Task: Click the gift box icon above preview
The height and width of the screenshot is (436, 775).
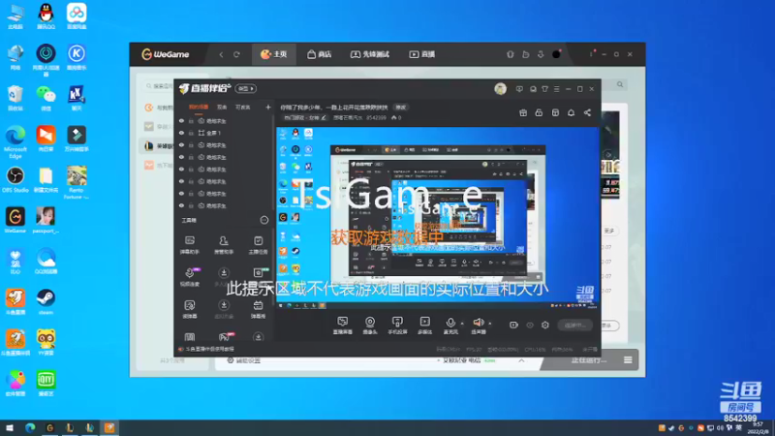Action: pyautogui.click(x=523, y=112)
